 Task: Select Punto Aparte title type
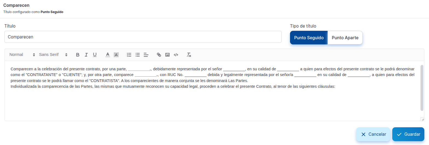(345, 38)
